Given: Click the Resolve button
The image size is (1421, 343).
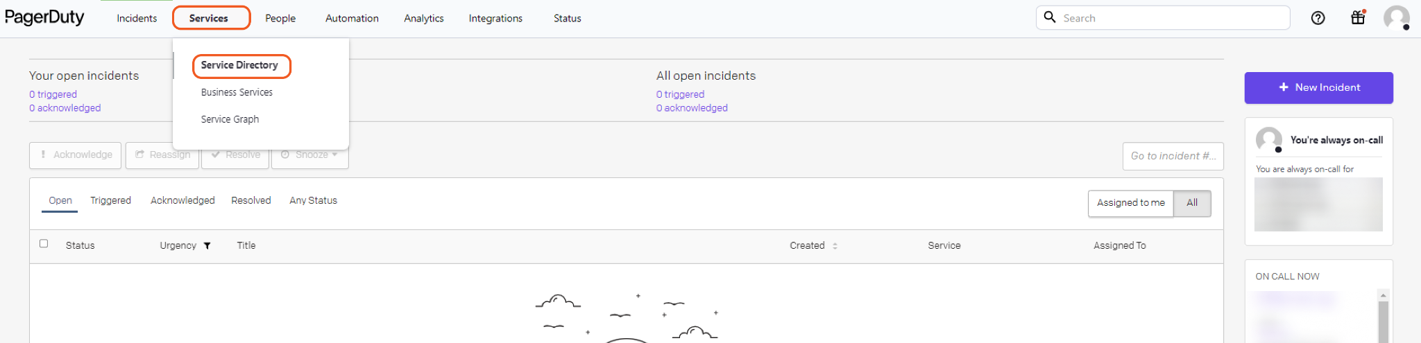Looking at the screenshot, I should click(x=235, y=155).
